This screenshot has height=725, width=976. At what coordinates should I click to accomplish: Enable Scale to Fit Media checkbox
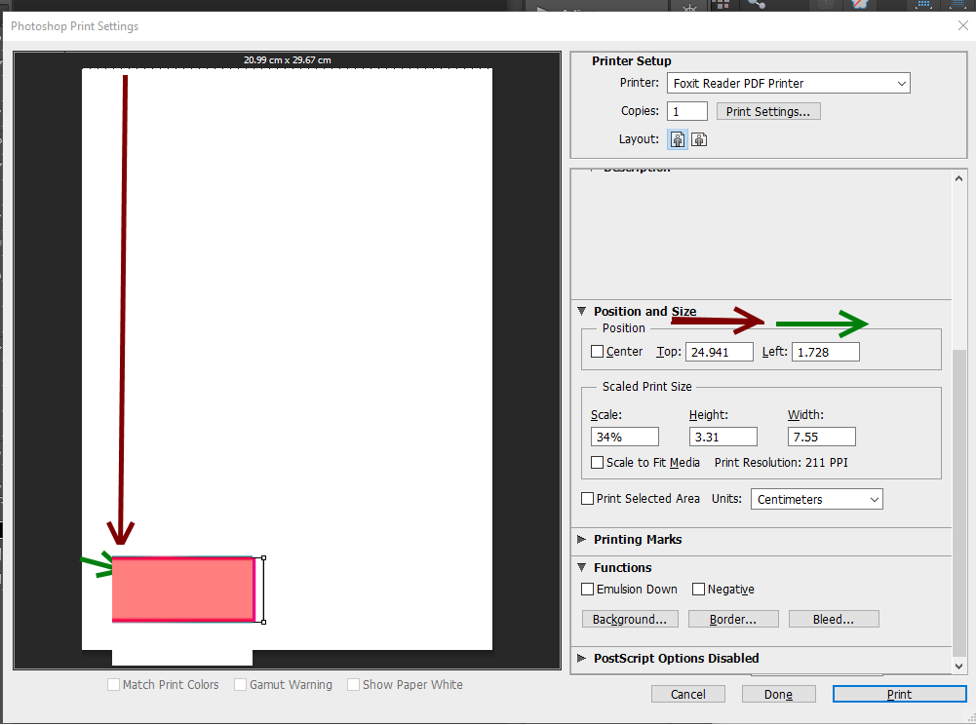pyautogui.click(x=597, y=462)
